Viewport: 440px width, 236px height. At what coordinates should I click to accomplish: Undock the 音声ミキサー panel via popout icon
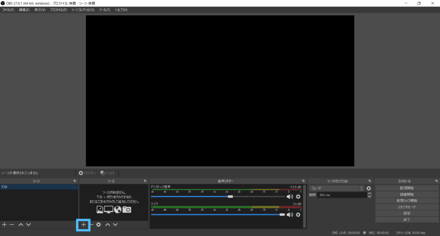pyautogui.click(x=304, y=181)
